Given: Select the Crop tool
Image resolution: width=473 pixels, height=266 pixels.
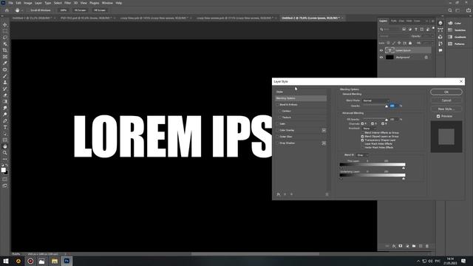Looking at the screenshot, I should click(x=5, y=50).
